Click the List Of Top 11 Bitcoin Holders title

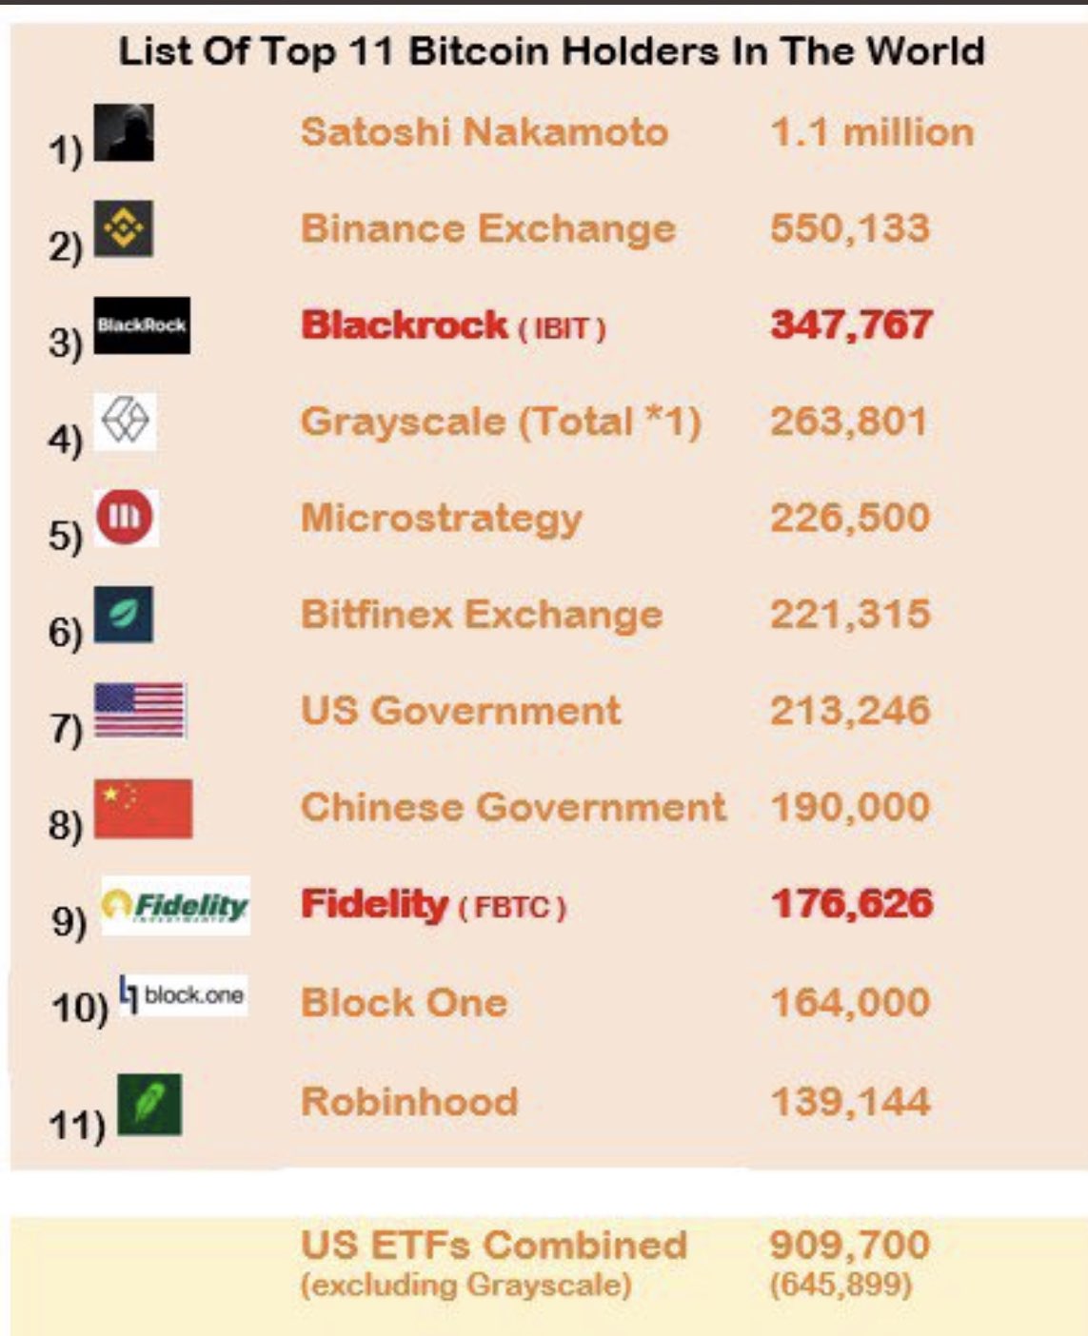[x=551, y=51]
